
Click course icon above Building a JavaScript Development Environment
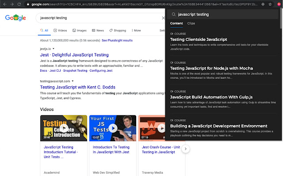(172, 120)
